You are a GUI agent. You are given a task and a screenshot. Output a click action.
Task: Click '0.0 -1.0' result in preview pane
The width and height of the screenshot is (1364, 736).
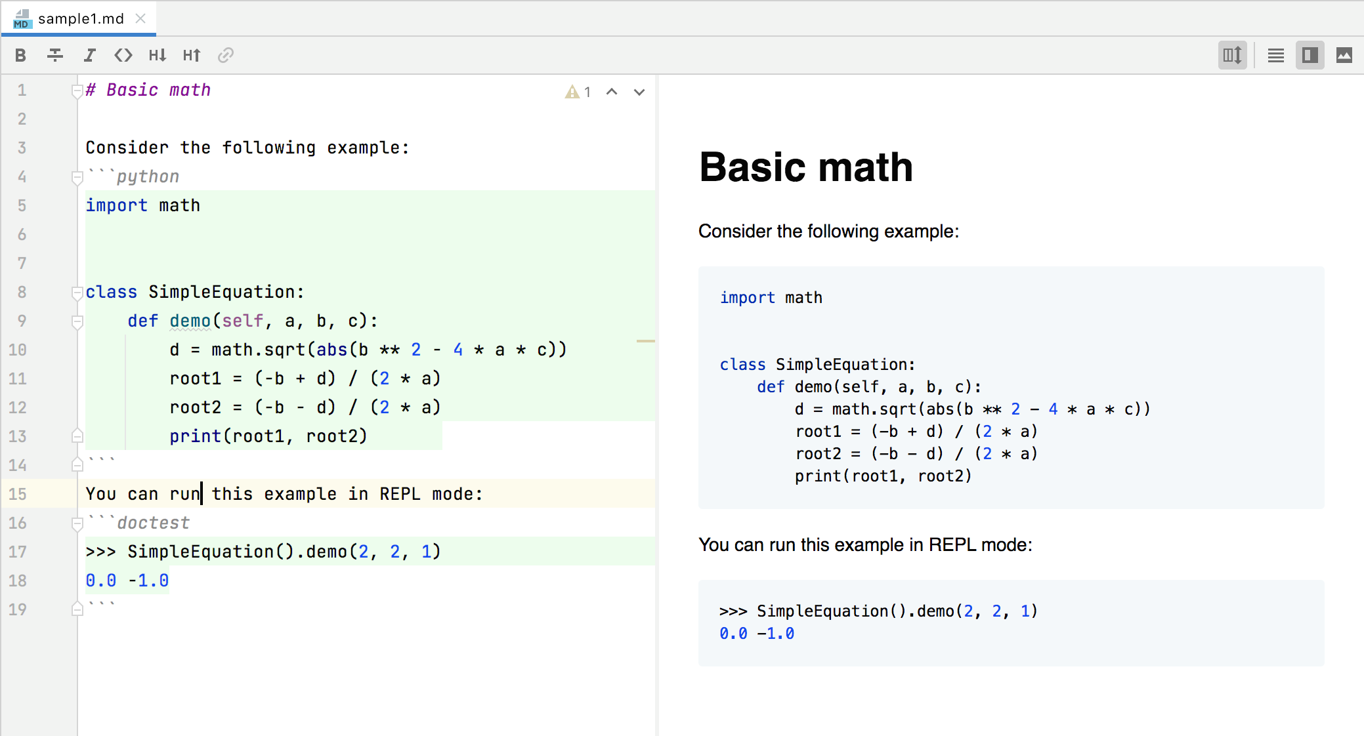757,634
